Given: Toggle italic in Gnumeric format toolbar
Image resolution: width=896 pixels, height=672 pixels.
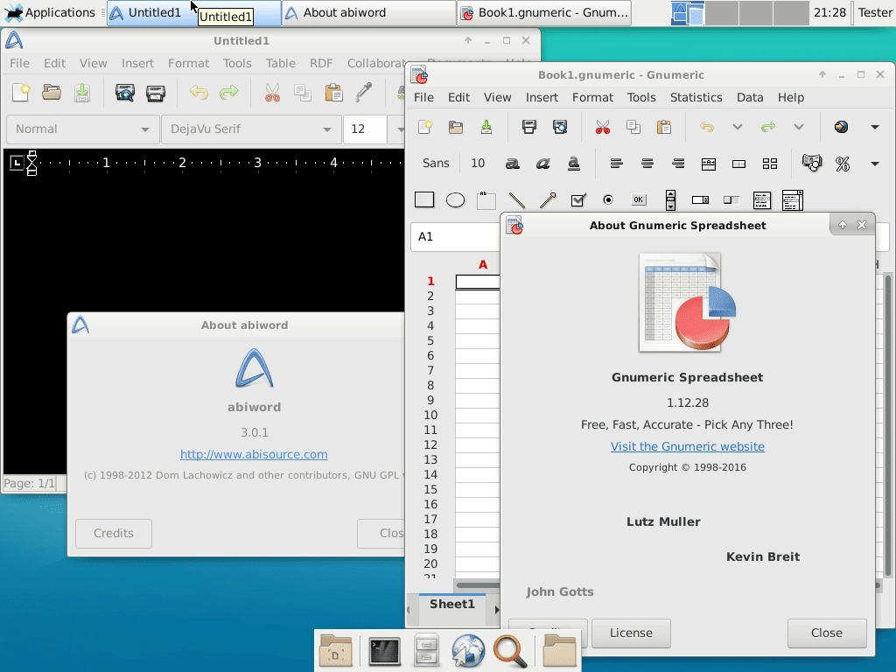Looking at the screenshot, I should [542, 164].
